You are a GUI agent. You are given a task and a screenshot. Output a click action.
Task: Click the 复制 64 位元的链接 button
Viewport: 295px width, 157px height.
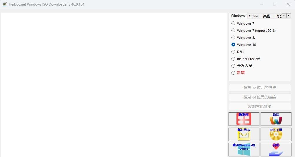[x=260, y=97]
